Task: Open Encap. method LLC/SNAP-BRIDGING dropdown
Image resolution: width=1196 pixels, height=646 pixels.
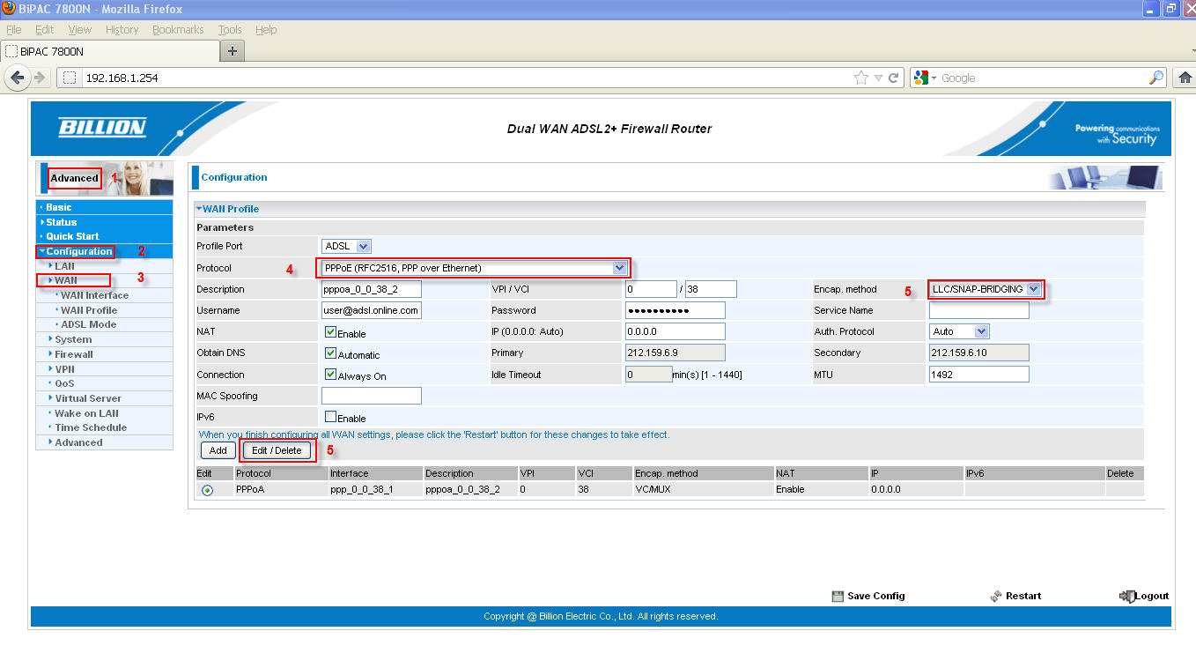Action: pyautogui.click(x=986, y=288)
